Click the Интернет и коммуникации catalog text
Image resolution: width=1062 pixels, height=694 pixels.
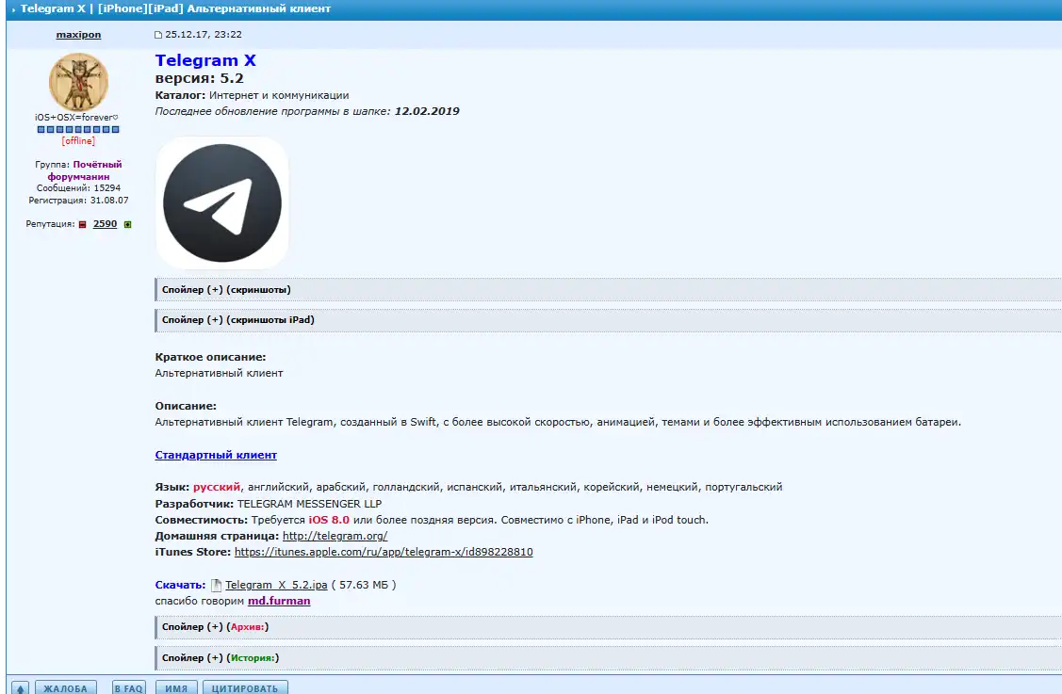click(279, 95)
